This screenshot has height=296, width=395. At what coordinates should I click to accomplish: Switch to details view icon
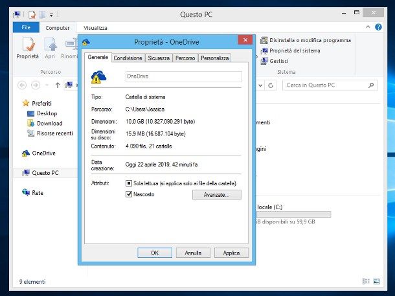pyautogui.click(x=365, y=281)
